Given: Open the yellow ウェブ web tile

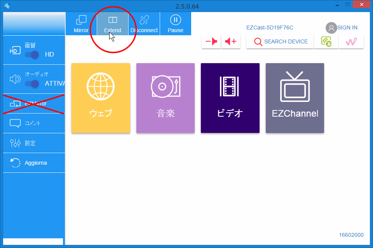Looking at the screenshot, I should pos(101,98).
